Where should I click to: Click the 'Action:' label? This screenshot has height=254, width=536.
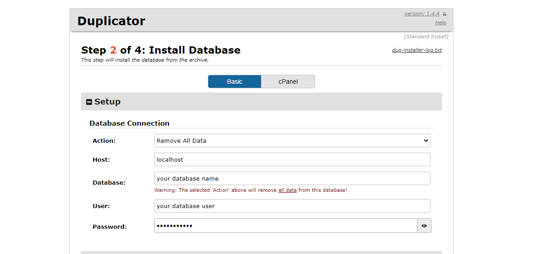(x=104, y=141)
